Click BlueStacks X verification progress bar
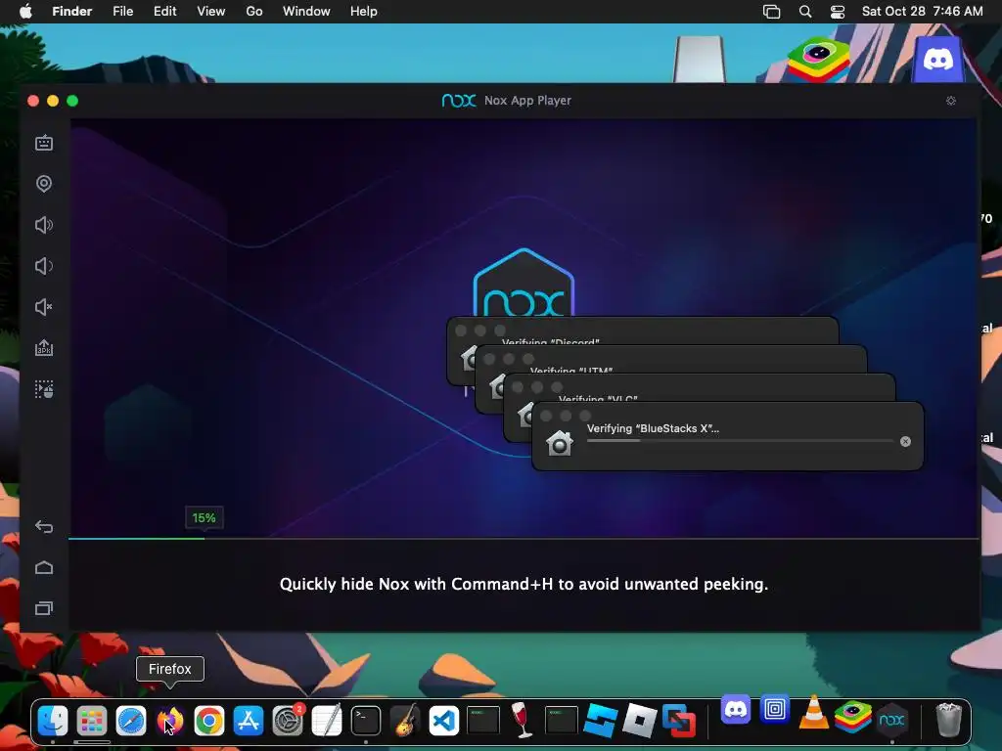This screenshot has width=1002, height=751. coord(740,441)
